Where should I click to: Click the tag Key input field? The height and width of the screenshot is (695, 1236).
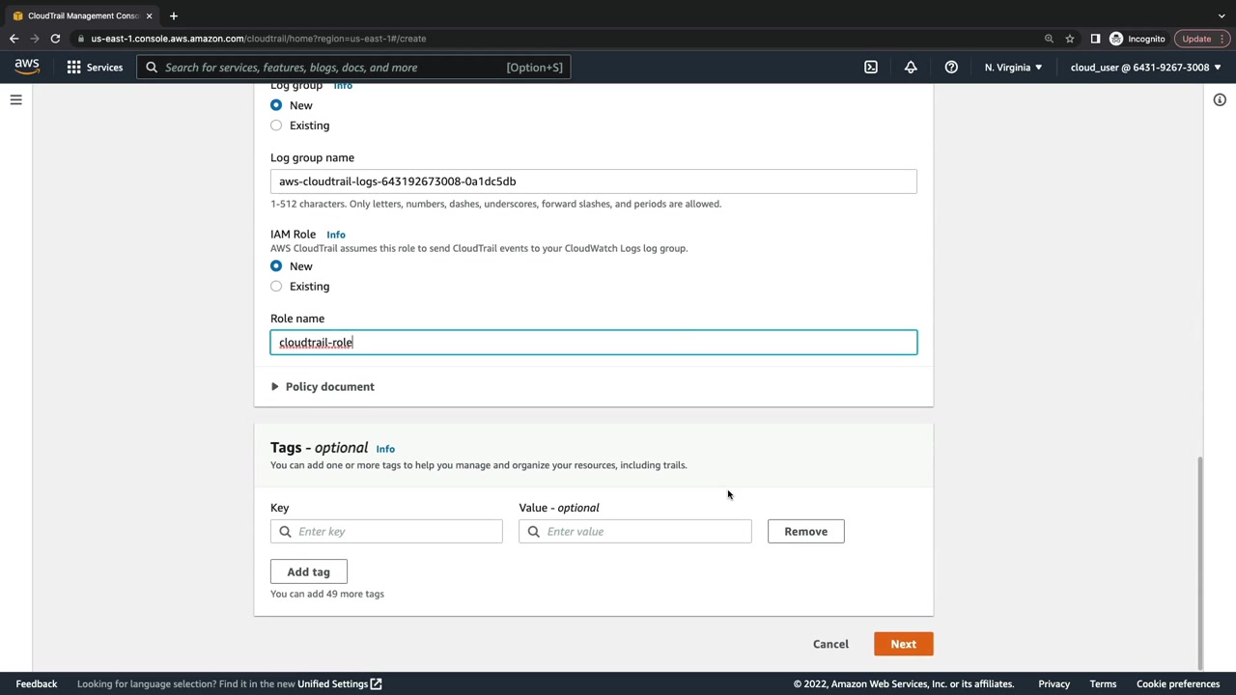(386, 532)
